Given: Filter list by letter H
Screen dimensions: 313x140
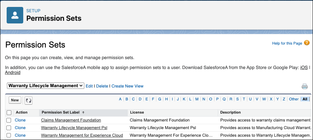Looking at the screenshot, I should coord(167,99).
